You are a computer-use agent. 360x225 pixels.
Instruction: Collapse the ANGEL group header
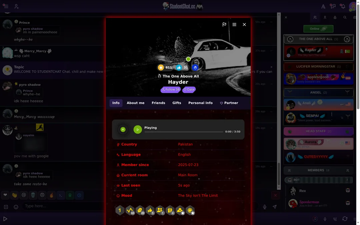click(x=318, y=93)
